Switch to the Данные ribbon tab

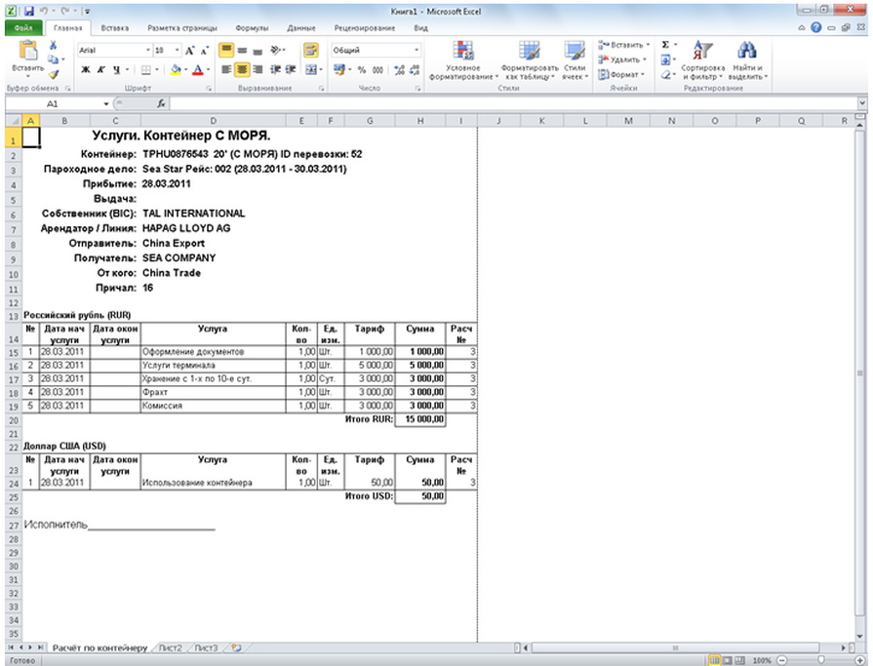[301, 28]
